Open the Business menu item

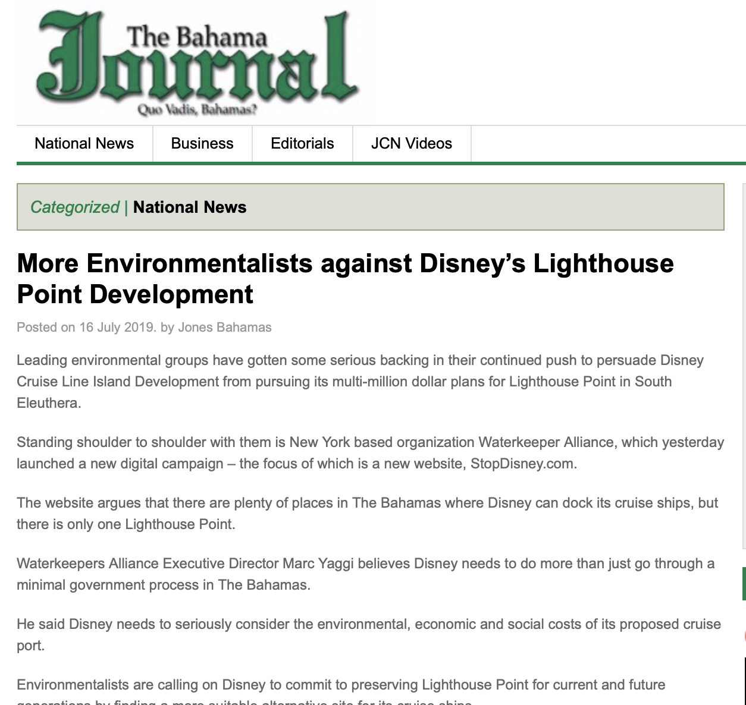coord(202,143)
